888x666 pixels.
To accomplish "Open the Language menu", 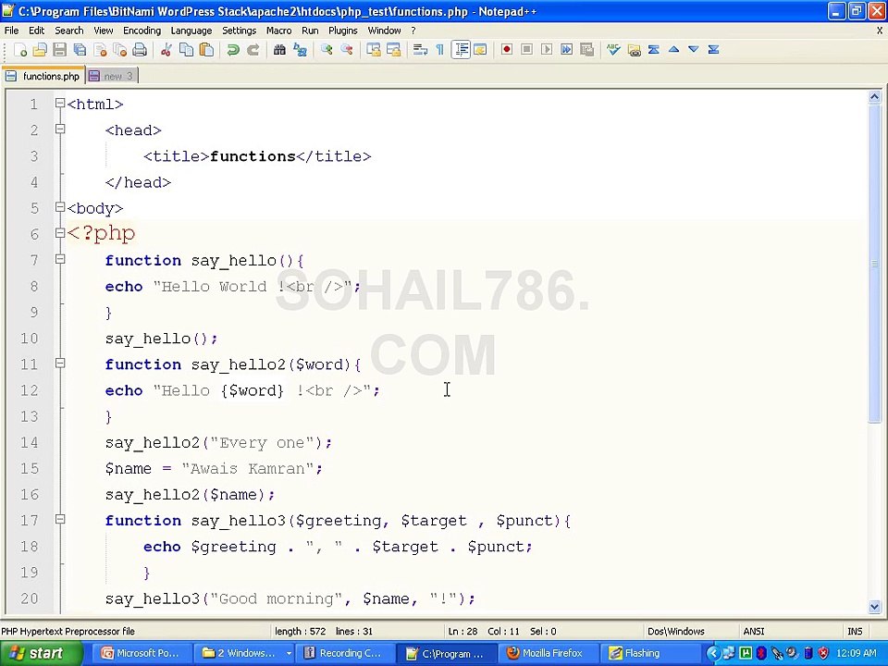I will pyautogui.click(x=191, y=31).
